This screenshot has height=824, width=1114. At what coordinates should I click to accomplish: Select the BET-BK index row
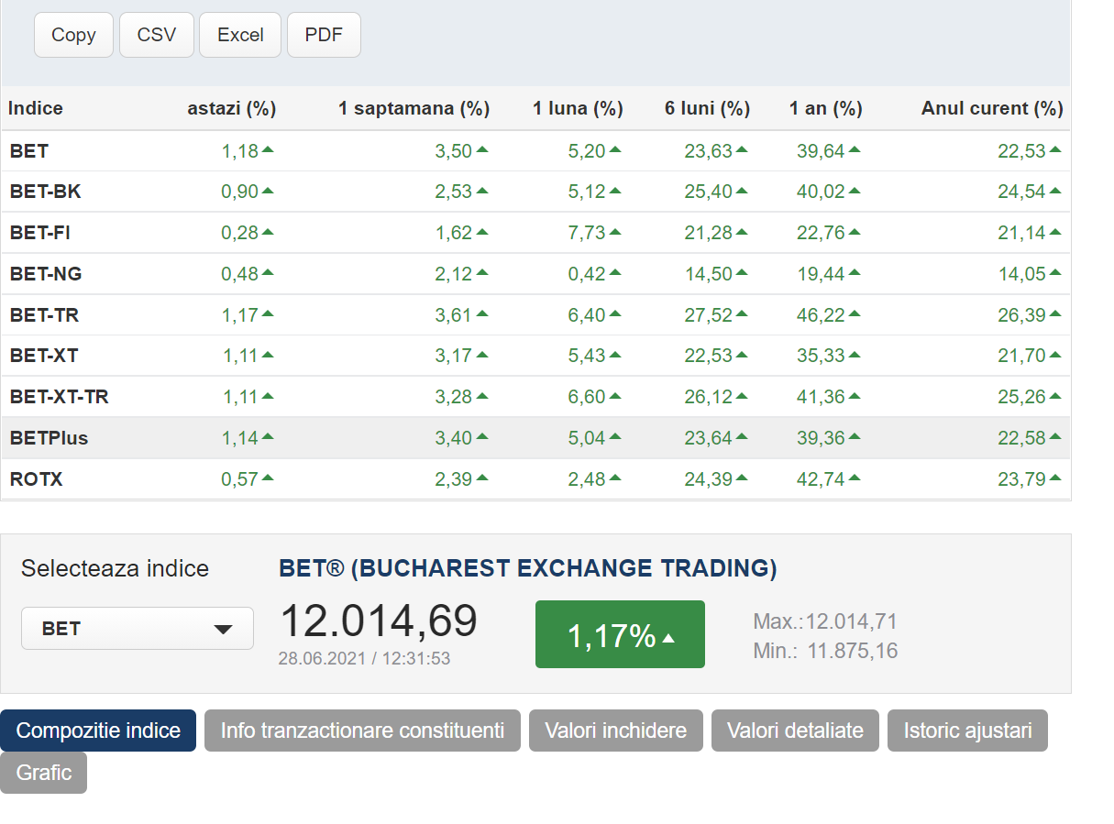pos(535,192)
